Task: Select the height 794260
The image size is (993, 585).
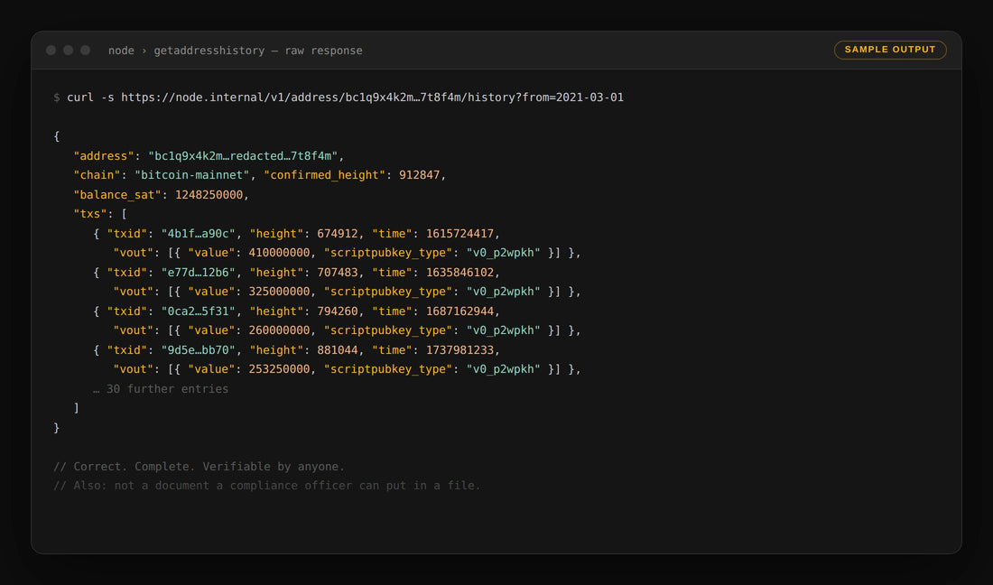Action: pyautogui.click(x=338, y=311)
